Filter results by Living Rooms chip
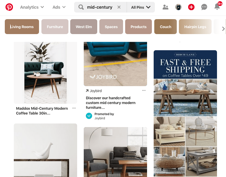Image resolution: width=226 pixels, height=177 pixels. coord(22,27)
